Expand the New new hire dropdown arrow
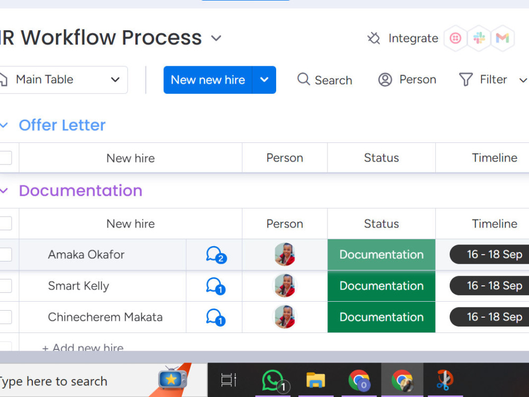The image size is (529, 397). (x=264, y=79)
